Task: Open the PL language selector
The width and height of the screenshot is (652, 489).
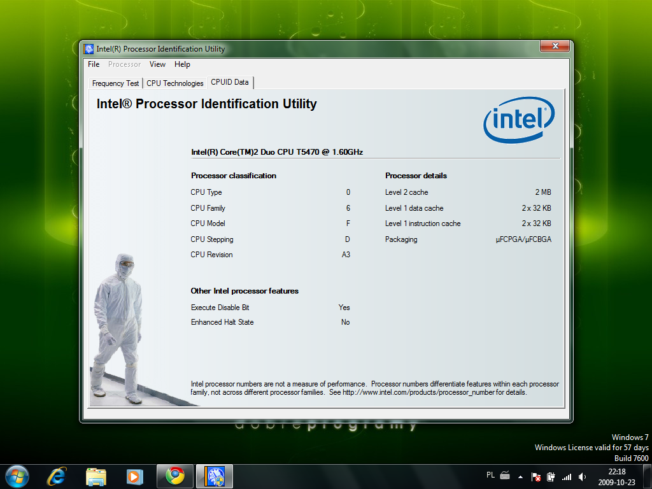Action: [x=490, y=475]
